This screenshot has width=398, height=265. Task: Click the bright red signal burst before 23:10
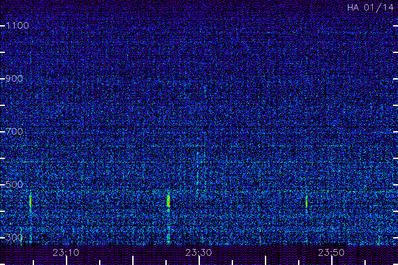click(31, 201)
